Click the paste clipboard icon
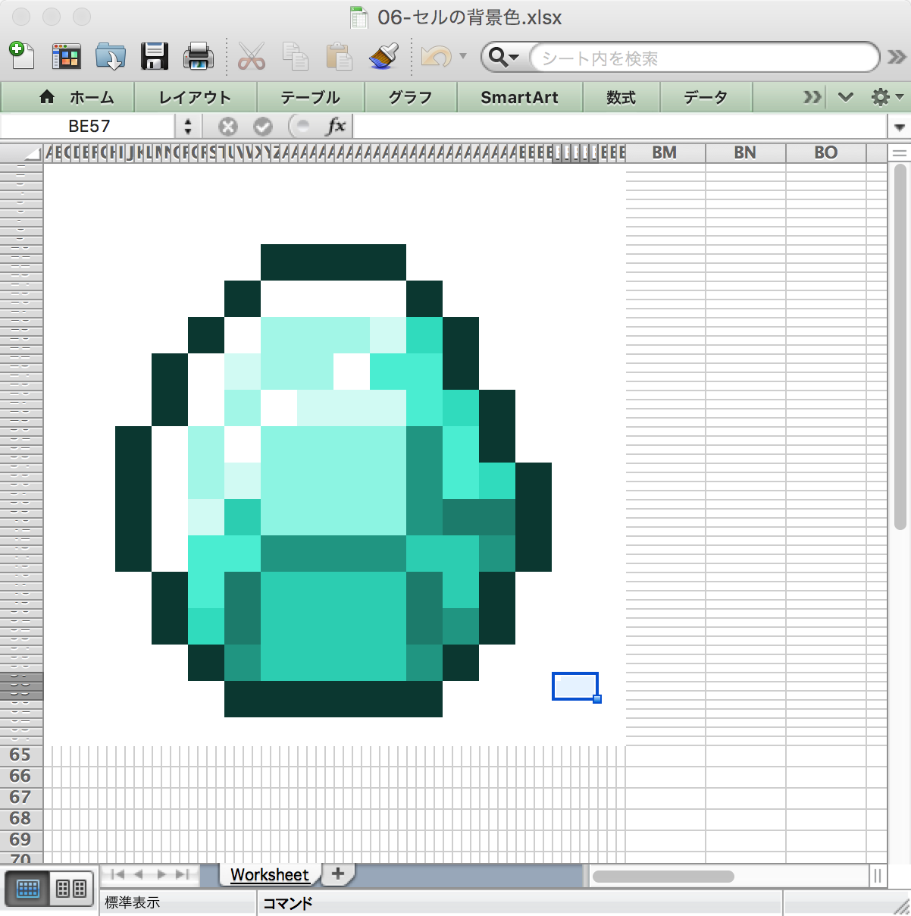911x916 pixels. (339, 57)
